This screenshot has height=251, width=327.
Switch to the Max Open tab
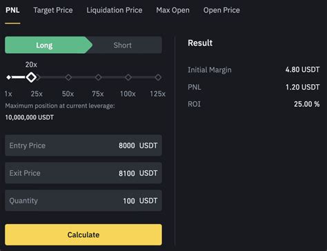point(172,10)
